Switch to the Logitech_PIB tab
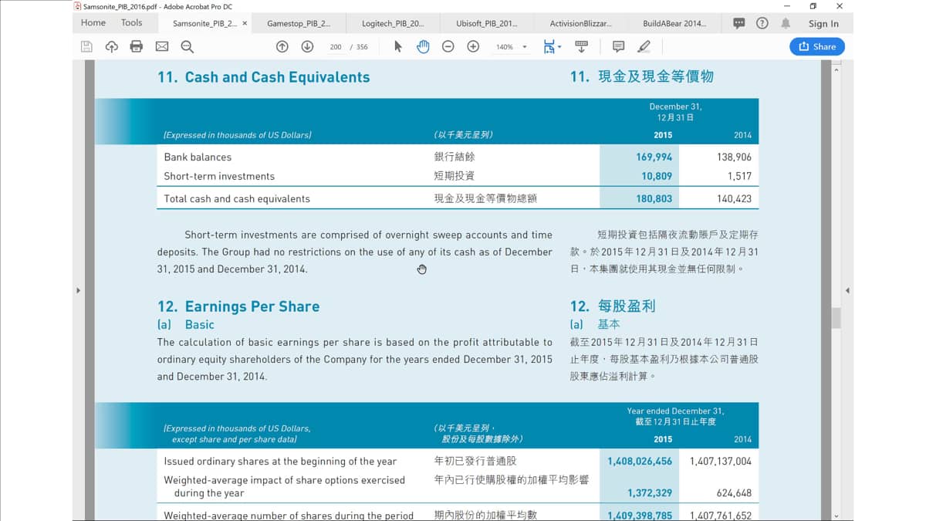Screen dimensions: 926x521 [393, 23]
